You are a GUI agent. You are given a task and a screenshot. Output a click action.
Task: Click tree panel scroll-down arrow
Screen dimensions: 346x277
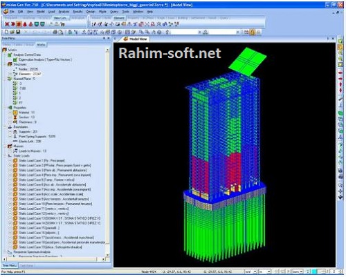tap(107, 255)
